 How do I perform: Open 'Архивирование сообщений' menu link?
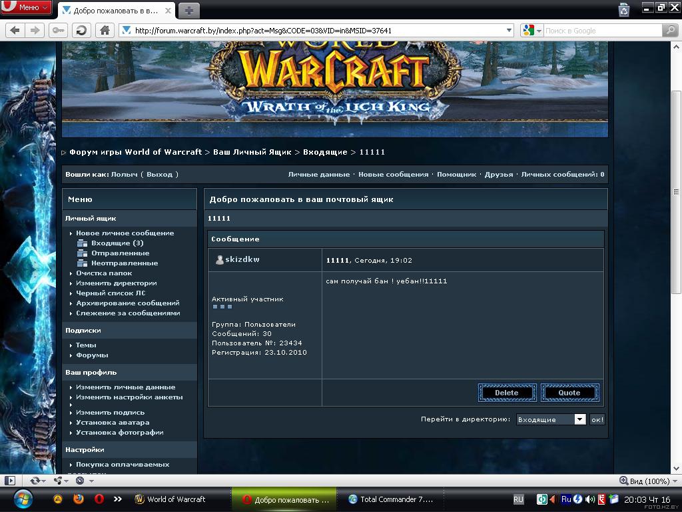coord(128,303)
